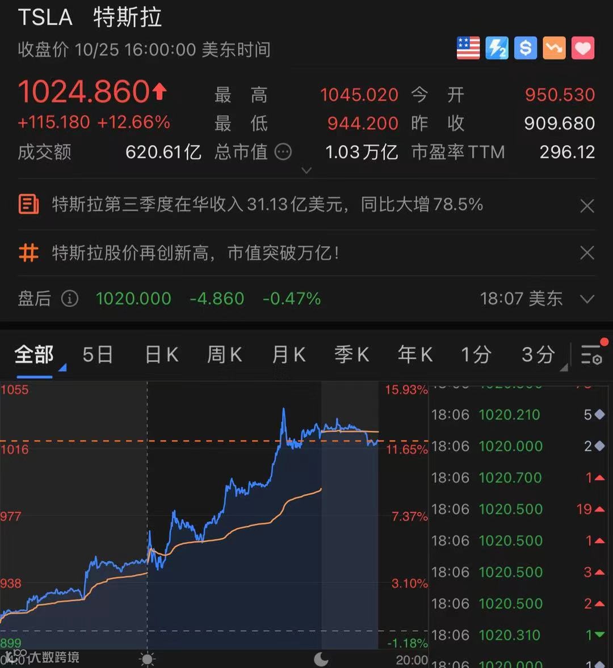
Task: Tap the high value 1045.020
Action: pyautogui.click(x=359, y=95)
